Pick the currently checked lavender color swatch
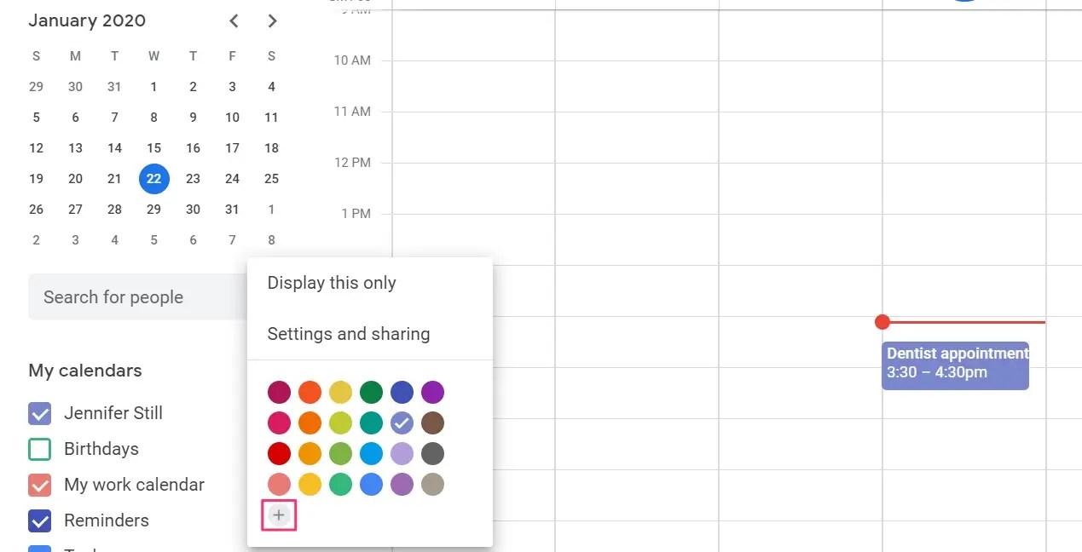Viewport: 1082px width, 552px height. coord(402,423)
